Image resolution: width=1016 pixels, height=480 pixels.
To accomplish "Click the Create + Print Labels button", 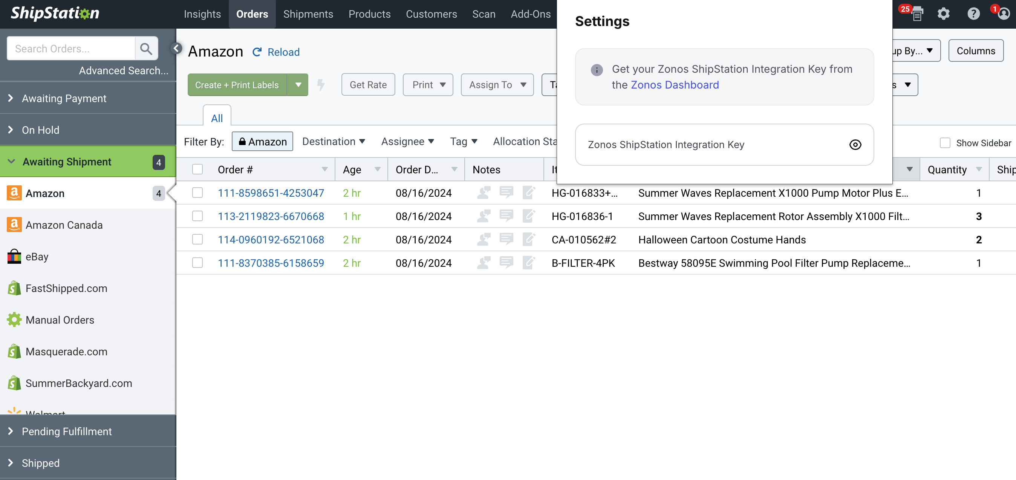I will [x=237, y=84].
